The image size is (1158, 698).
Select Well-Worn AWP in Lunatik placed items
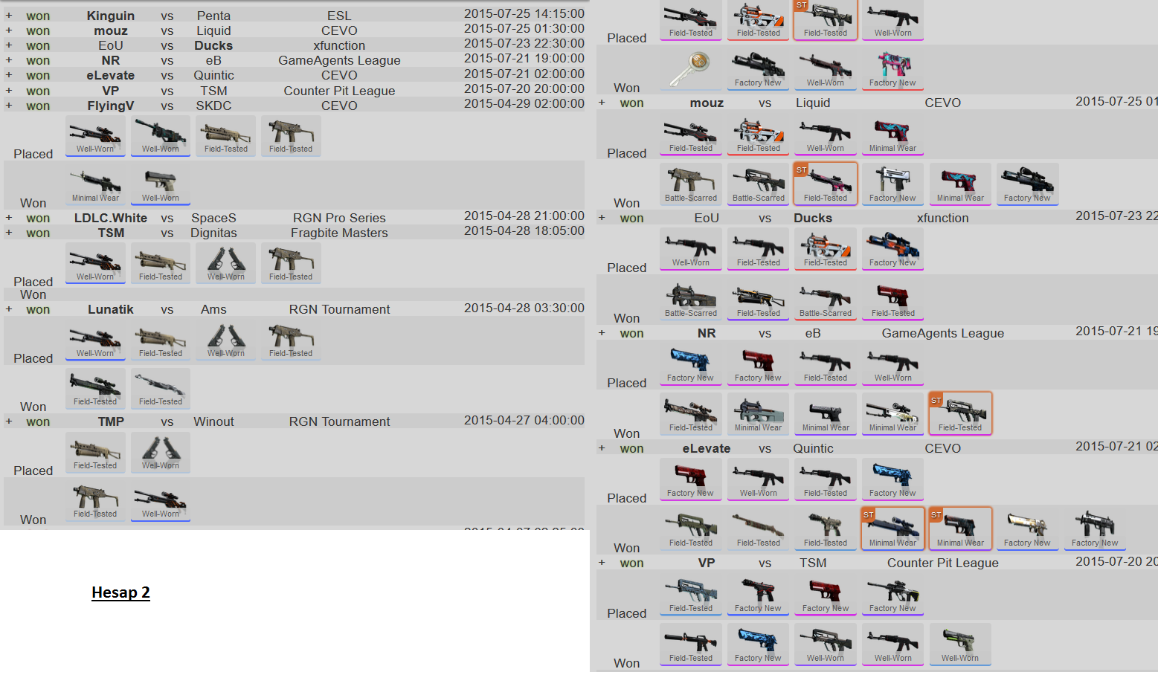coord(95,340)
